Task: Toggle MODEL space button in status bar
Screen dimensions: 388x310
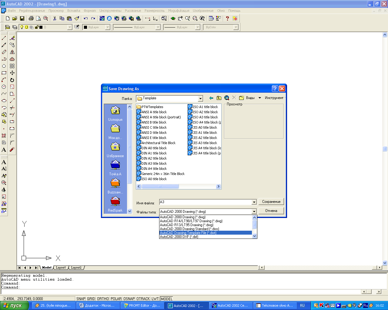Action: pos(166,299)
